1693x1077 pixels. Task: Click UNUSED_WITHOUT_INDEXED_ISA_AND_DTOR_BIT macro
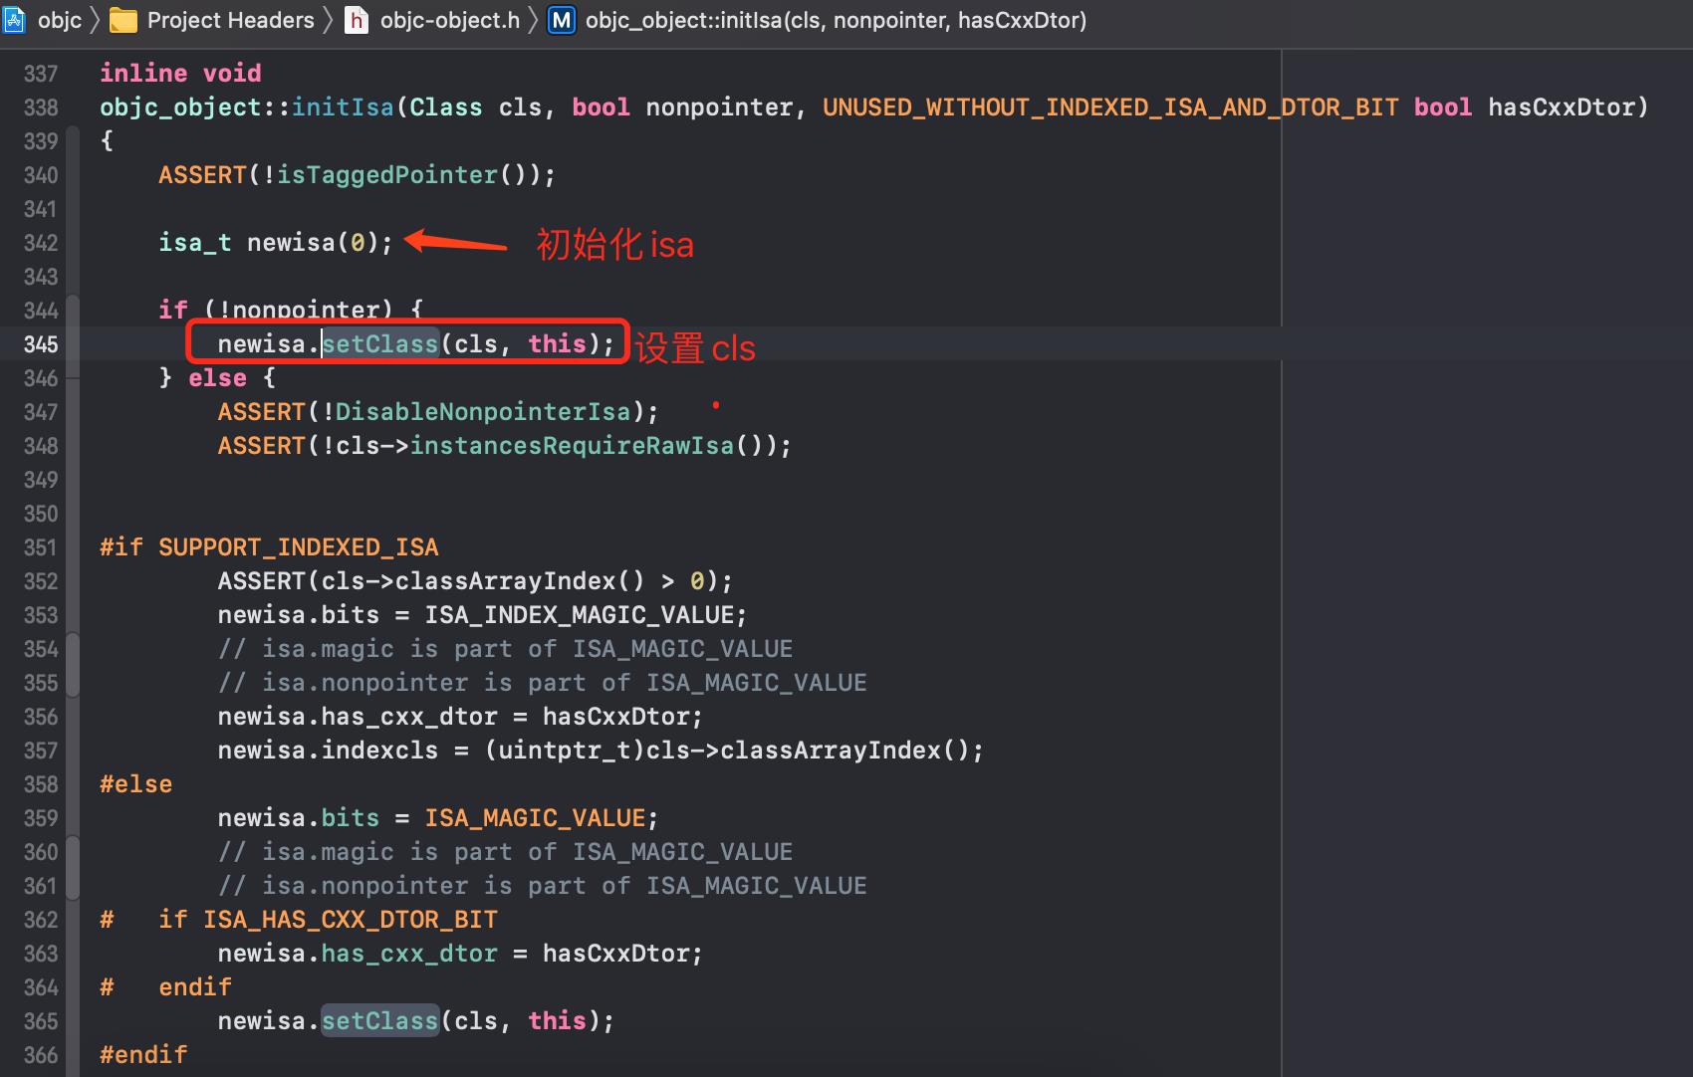point(1110,108)
